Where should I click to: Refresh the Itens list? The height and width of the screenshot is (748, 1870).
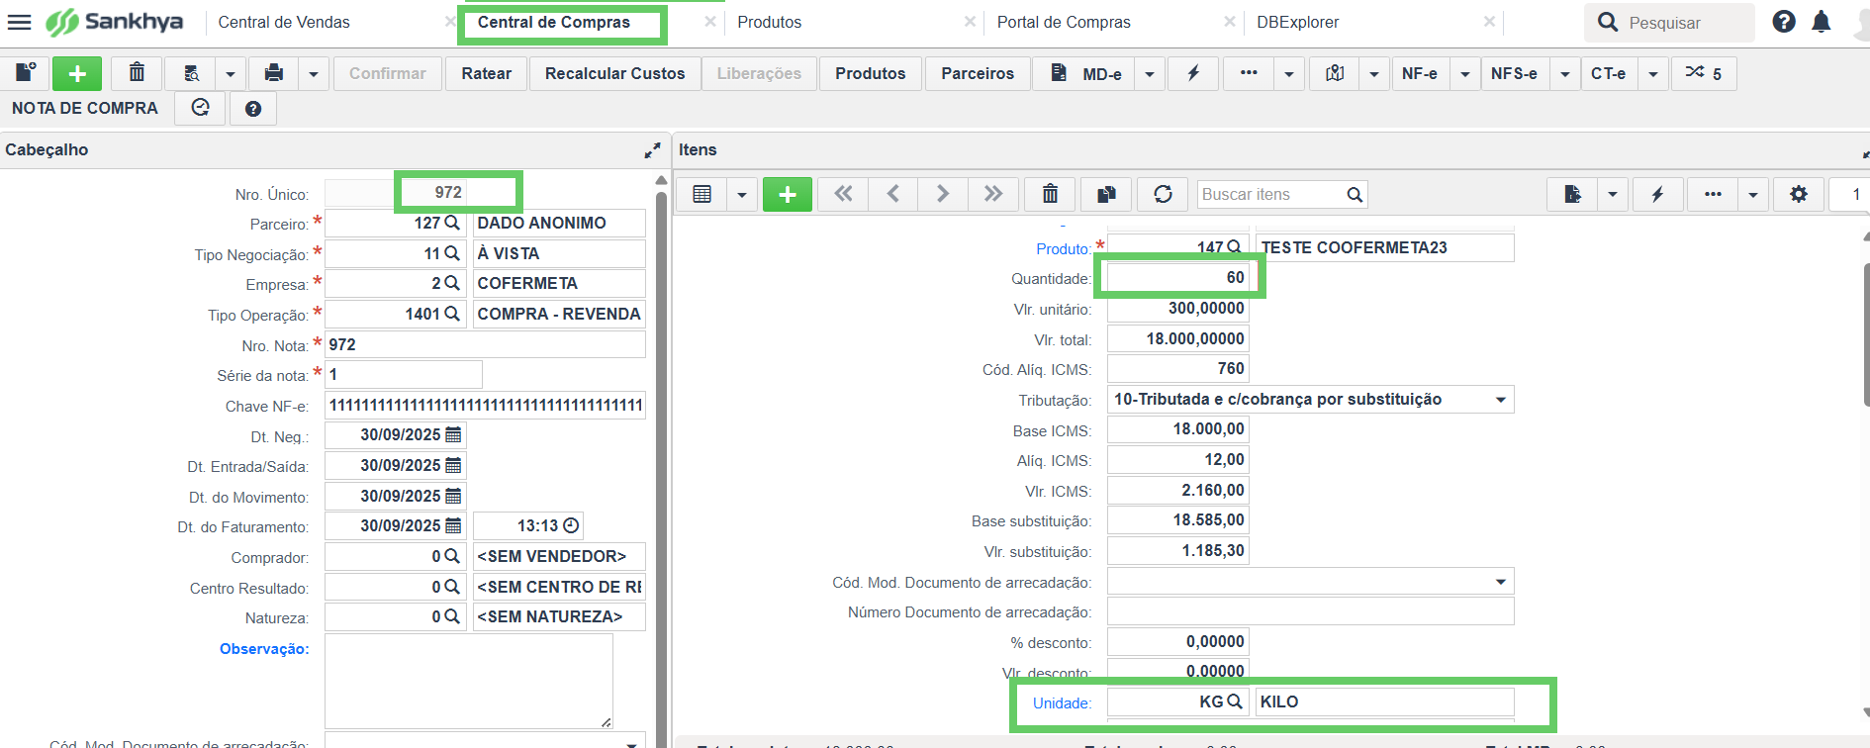(1163, 194)
